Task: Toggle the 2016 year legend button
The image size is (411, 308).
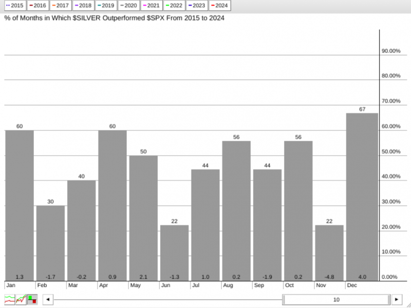Action: coord(38,6)
